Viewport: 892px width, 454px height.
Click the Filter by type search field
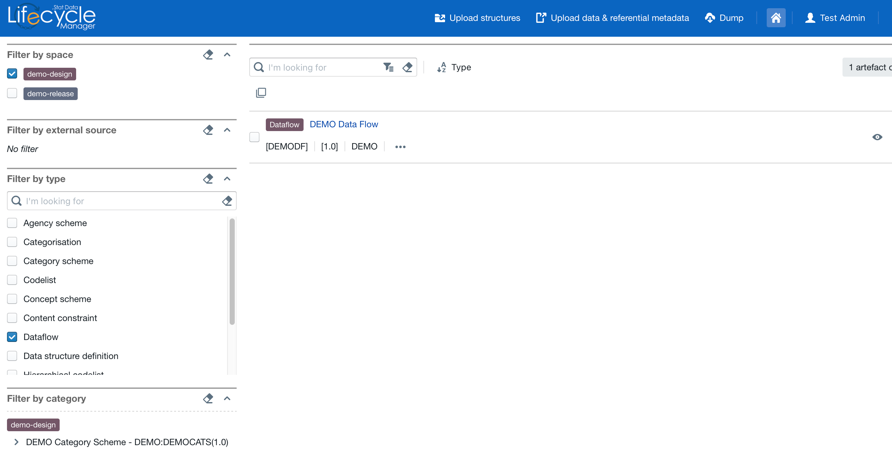click(x=118, y=201)
